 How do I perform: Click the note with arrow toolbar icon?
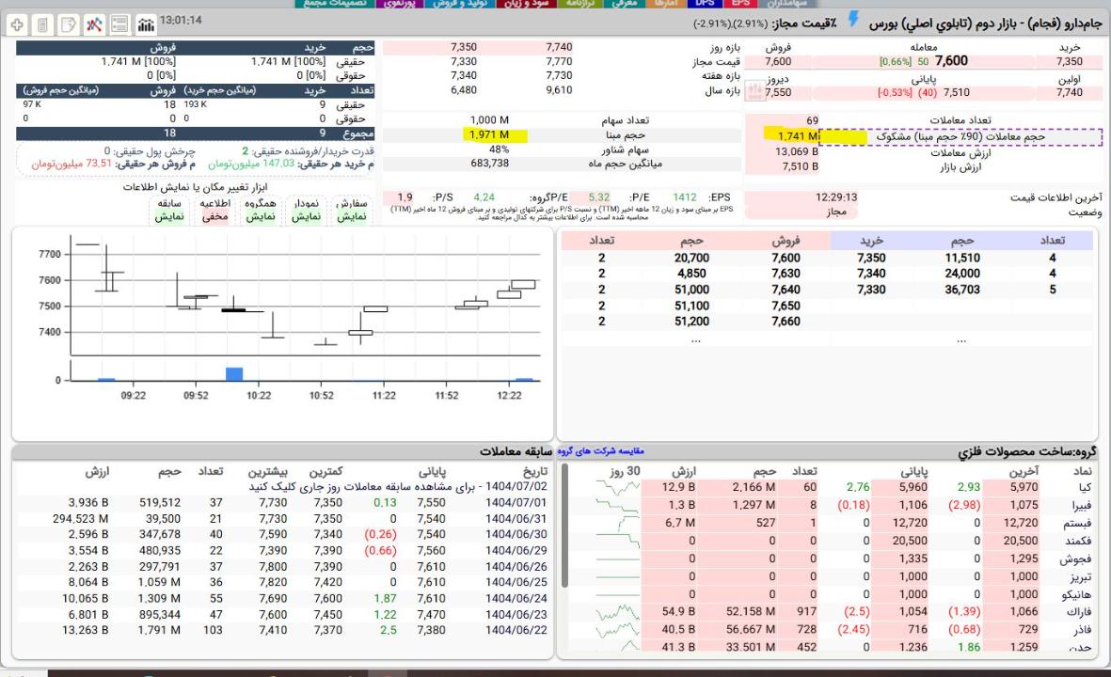[69, 23]
